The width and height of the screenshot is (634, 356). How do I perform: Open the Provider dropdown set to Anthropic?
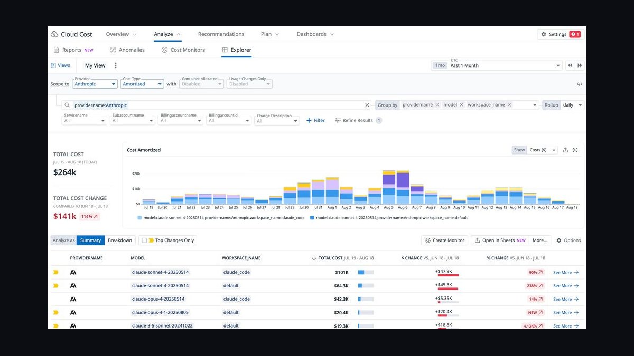pos(95,84)
